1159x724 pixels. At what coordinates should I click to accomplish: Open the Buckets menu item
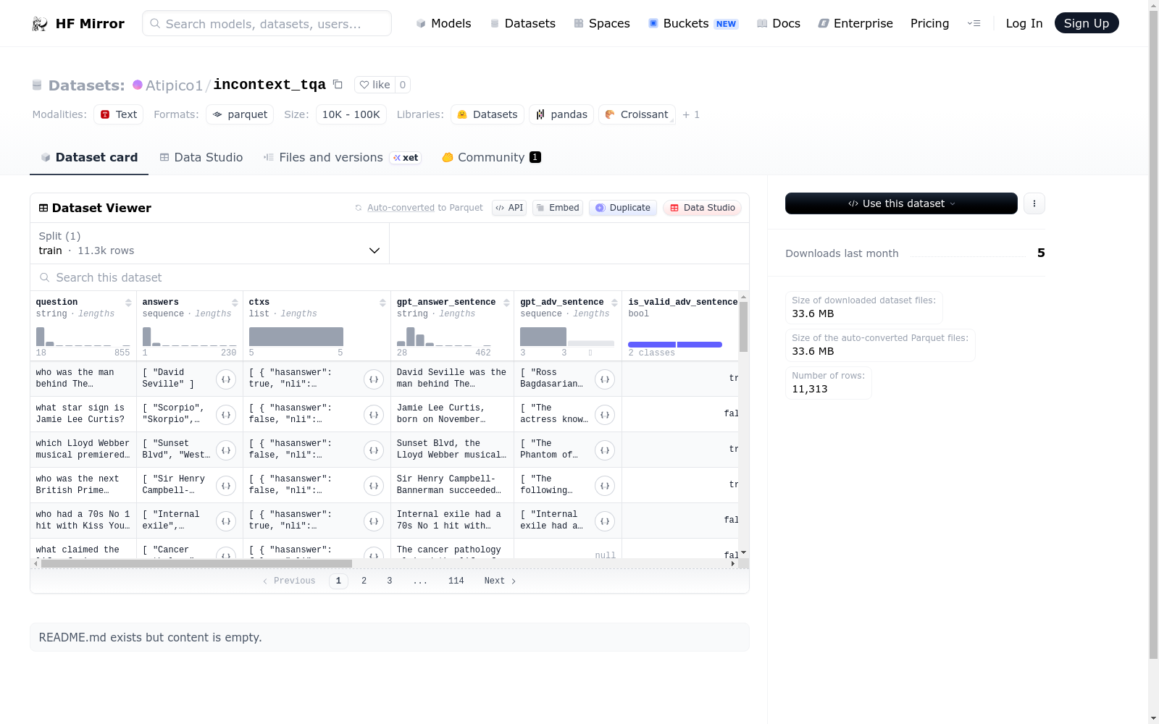tap(693, 24)
